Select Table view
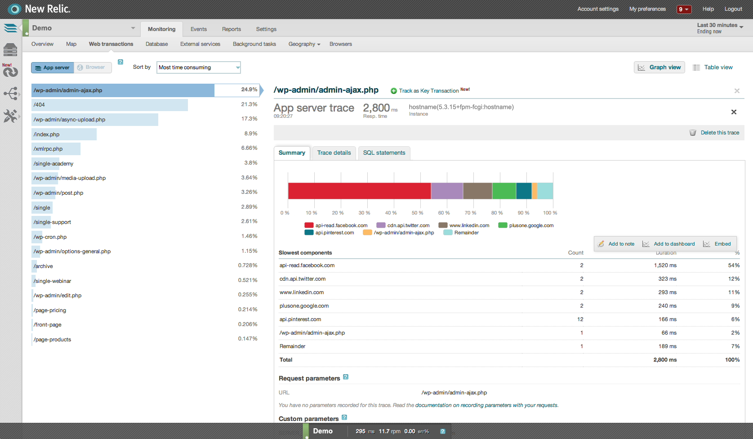The height and width of the screenshot is (439, 753). tap(713, 67)
